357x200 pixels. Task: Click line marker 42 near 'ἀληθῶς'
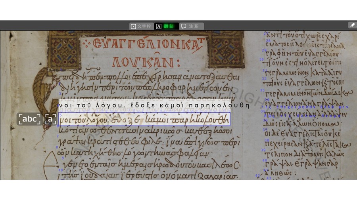click(257, 175)
